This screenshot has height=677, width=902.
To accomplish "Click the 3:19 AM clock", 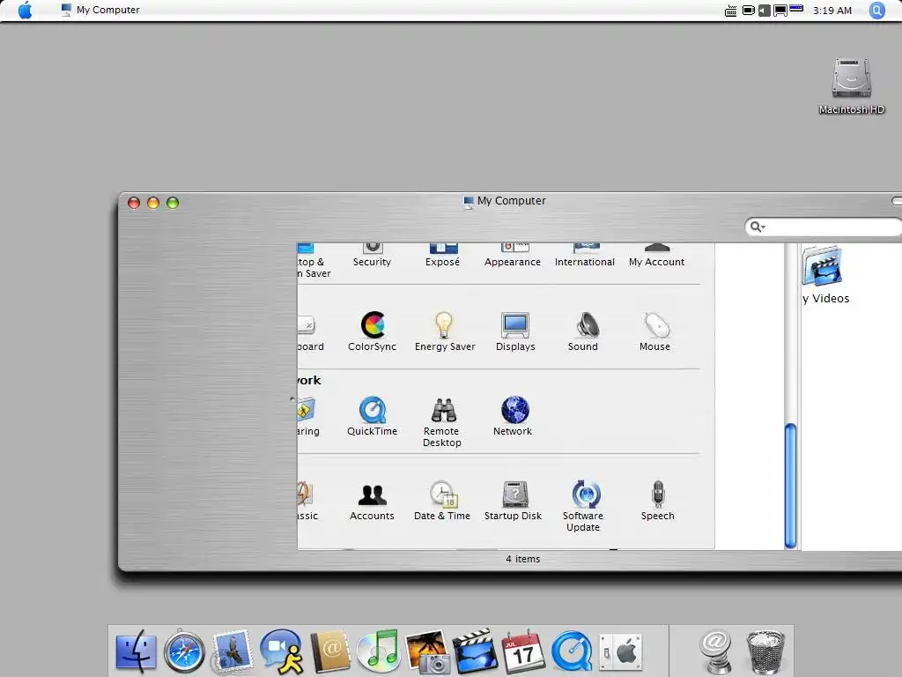I will pos(832,11).
